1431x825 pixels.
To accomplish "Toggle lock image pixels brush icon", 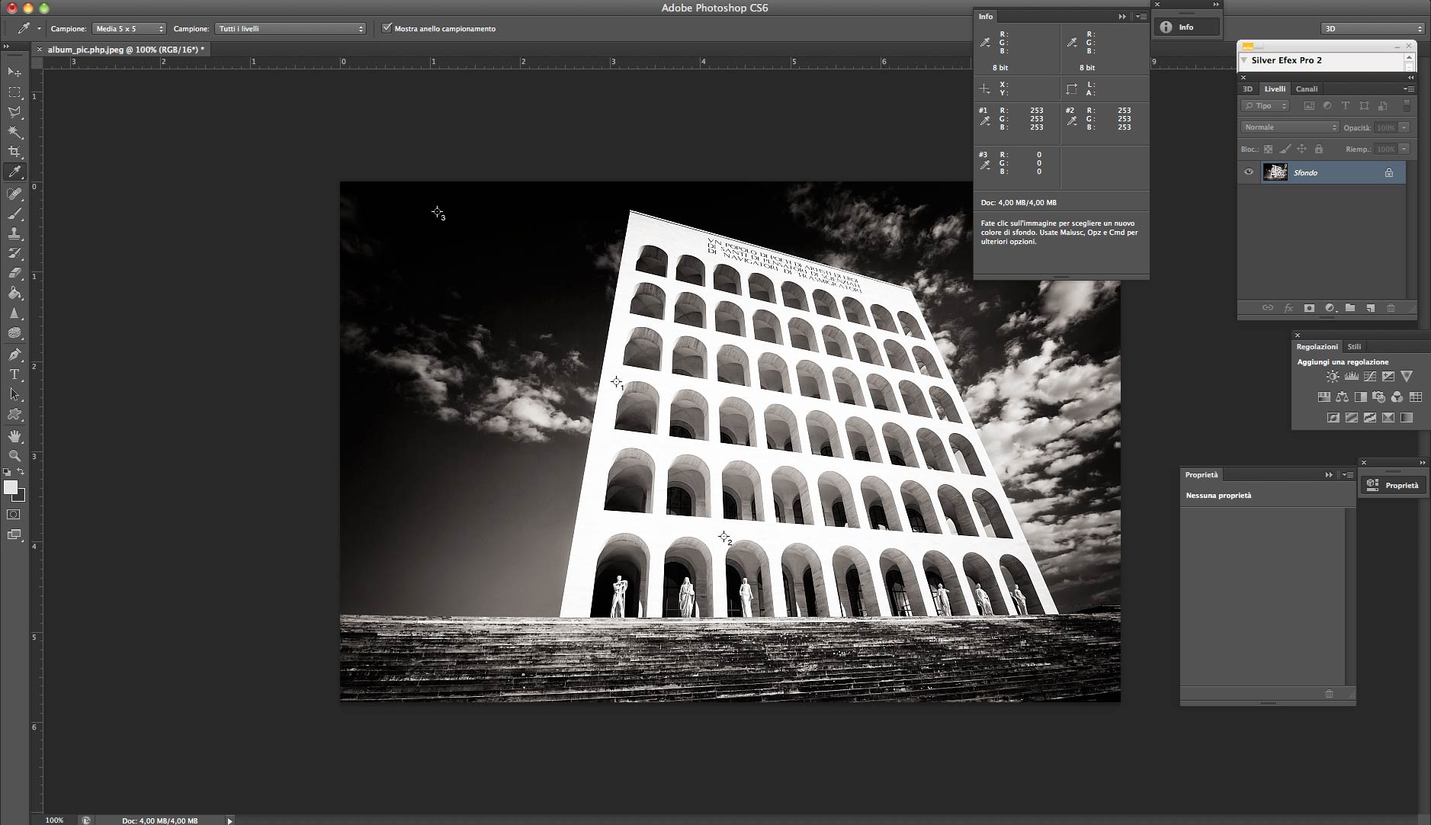I will pyautogui.click(x=1285, y=149).
